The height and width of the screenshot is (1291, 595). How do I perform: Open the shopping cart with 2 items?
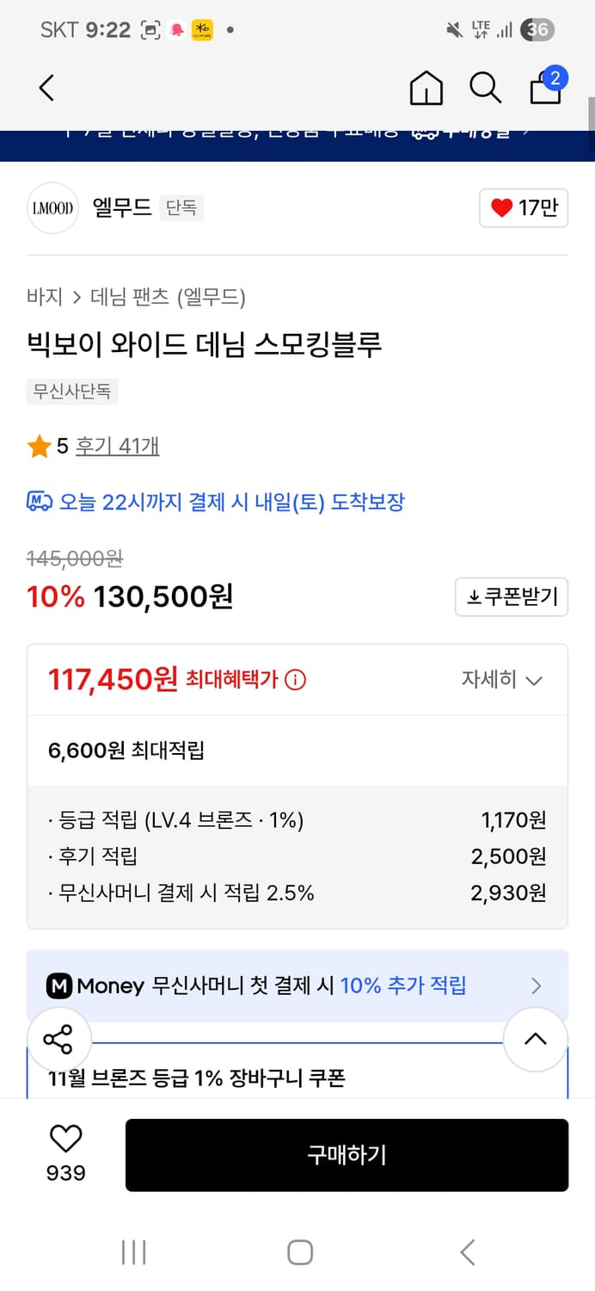coord(545,88)
